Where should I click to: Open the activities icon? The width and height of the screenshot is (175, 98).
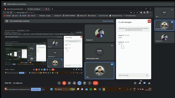pos(149,83)
